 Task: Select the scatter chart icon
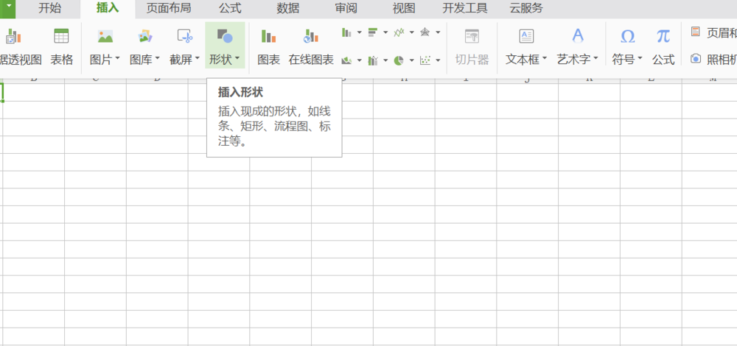(x=425, y=60)
